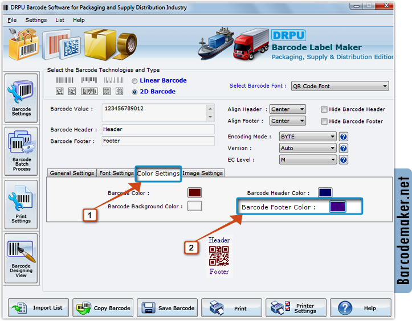
Task: Click the red delivery truck image
Action: [x=252, y=44]
